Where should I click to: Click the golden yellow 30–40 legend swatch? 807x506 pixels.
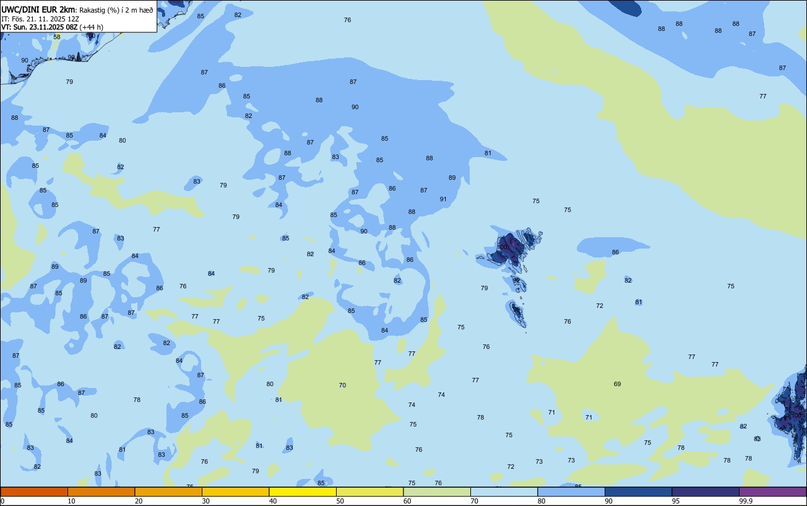point(235,491)
